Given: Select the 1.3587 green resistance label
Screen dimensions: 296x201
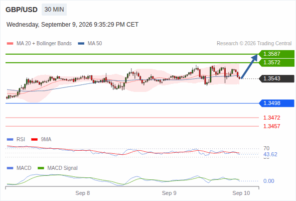Looking at the screenshot, I should click(276, 54).
